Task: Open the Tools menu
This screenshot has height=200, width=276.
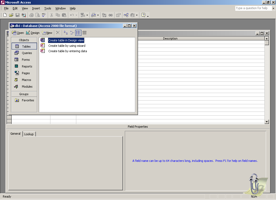Action: click(47, 8)
